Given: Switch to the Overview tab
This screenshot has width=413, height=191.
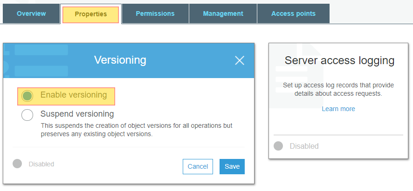Looking at the screenshot, I should click(x=31, y=13).
